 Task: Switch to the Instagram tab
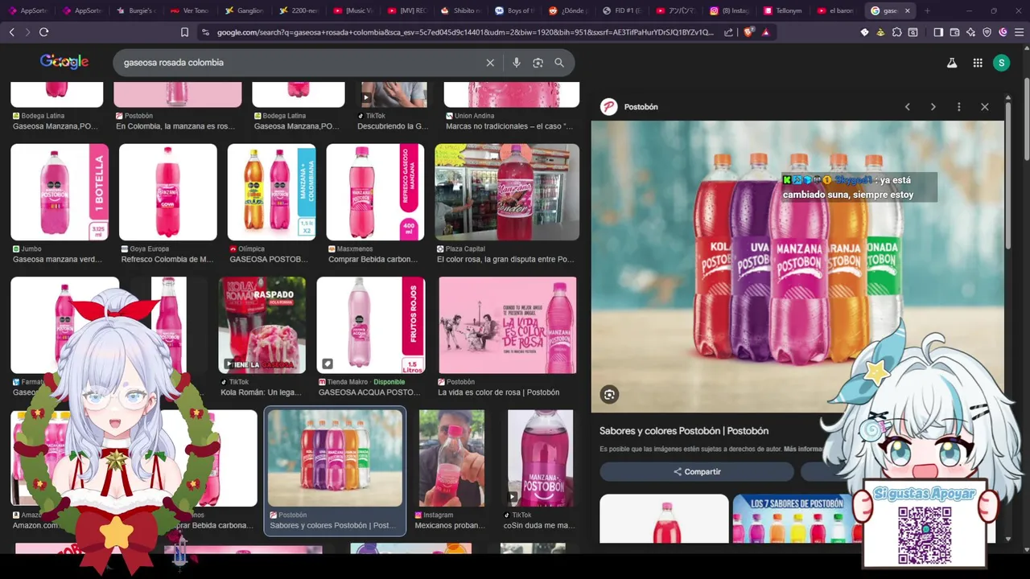[x=729, y=10]
